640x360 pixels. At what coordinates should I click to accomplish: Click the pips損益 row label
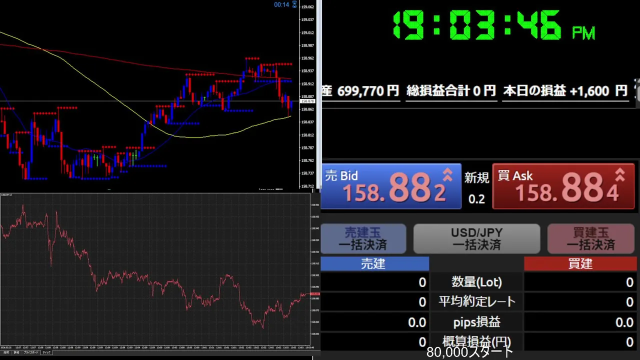point(476,322)
